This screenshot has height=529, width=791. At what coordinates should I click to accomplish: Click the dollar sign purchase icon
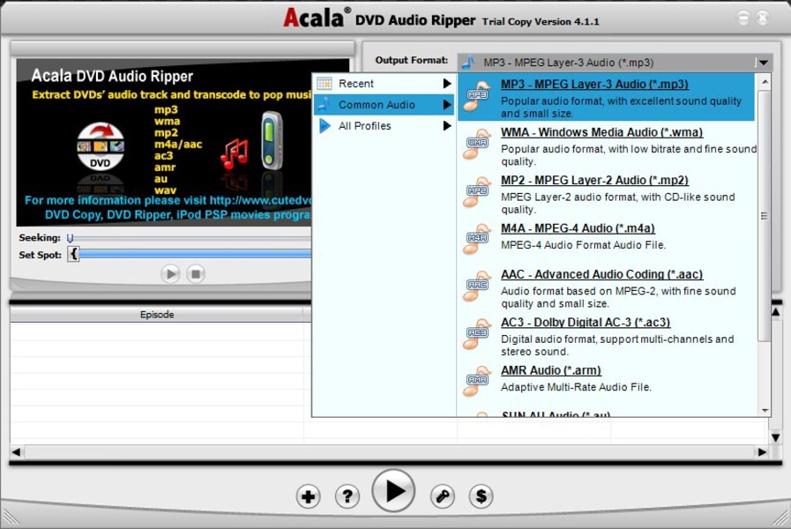point(481,496)
